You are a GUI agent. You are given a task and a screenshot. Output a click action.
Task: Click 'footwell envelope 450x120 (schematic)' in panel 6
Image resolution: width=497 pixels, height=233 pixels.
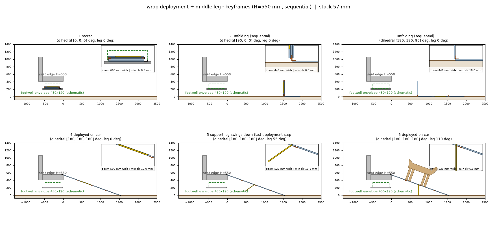(x=381, y=191)
